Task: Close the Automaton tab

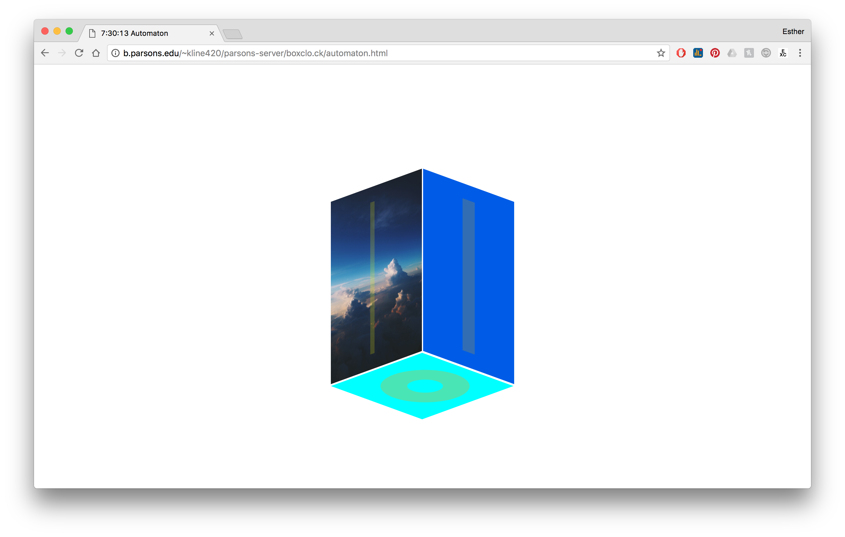Action: (212, 33)
